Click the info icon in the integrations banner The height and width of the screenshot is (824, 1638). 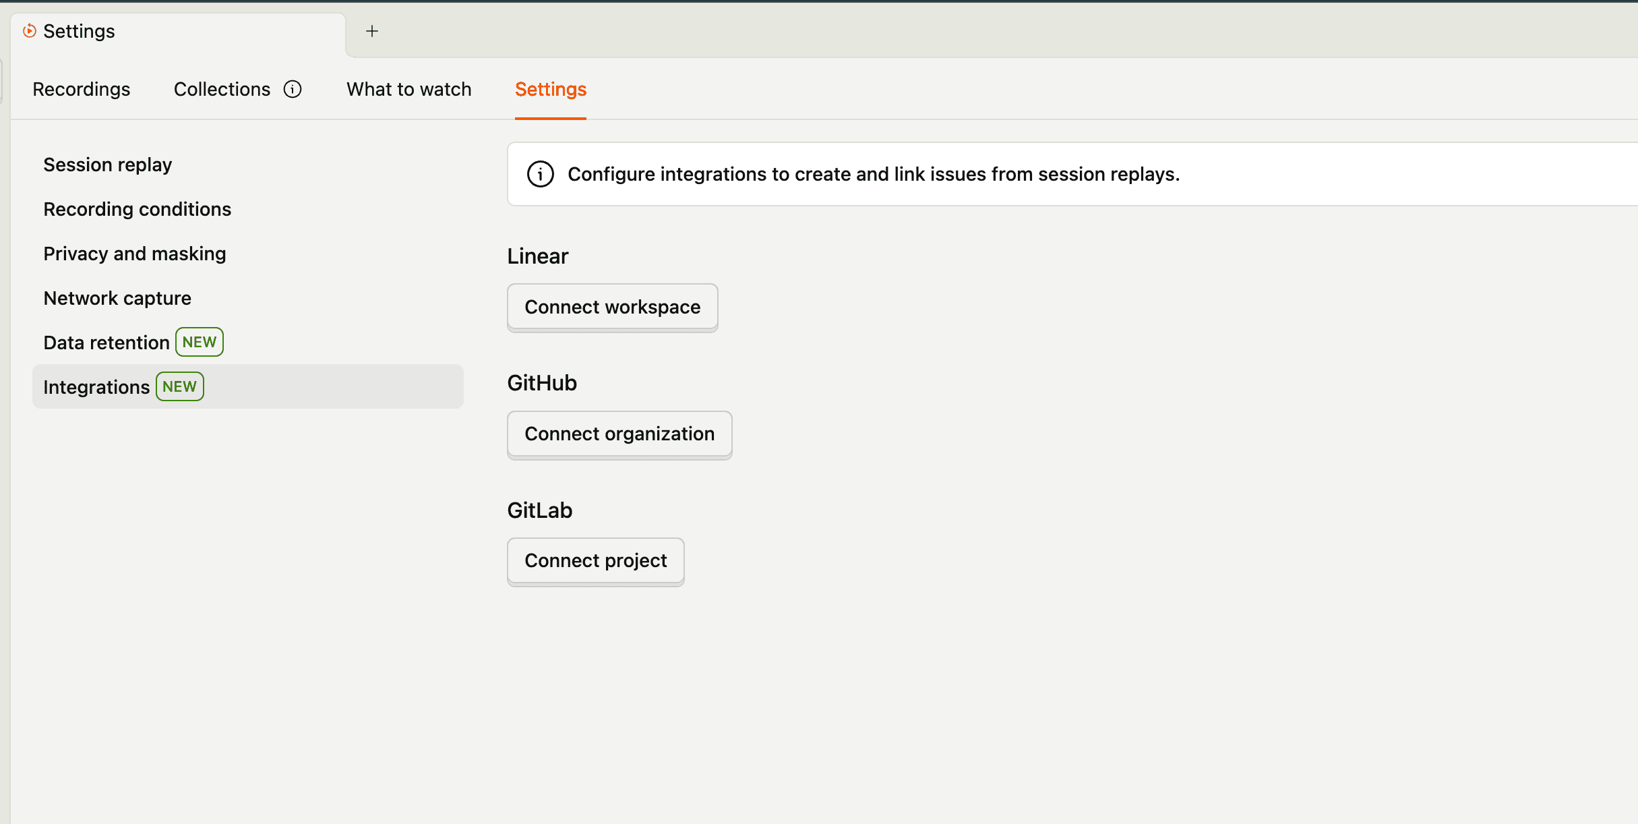[540, 174]
